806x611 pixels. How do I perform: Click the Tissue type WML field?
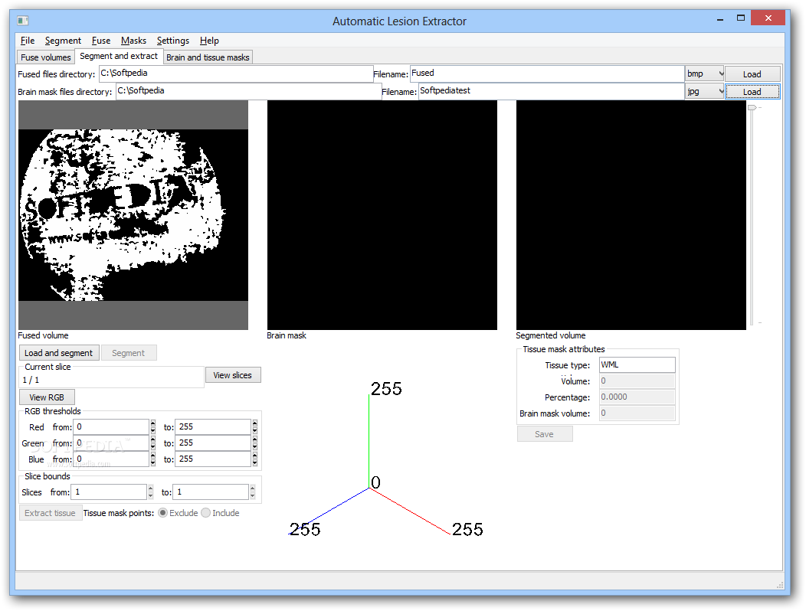[x=637, y=365]
